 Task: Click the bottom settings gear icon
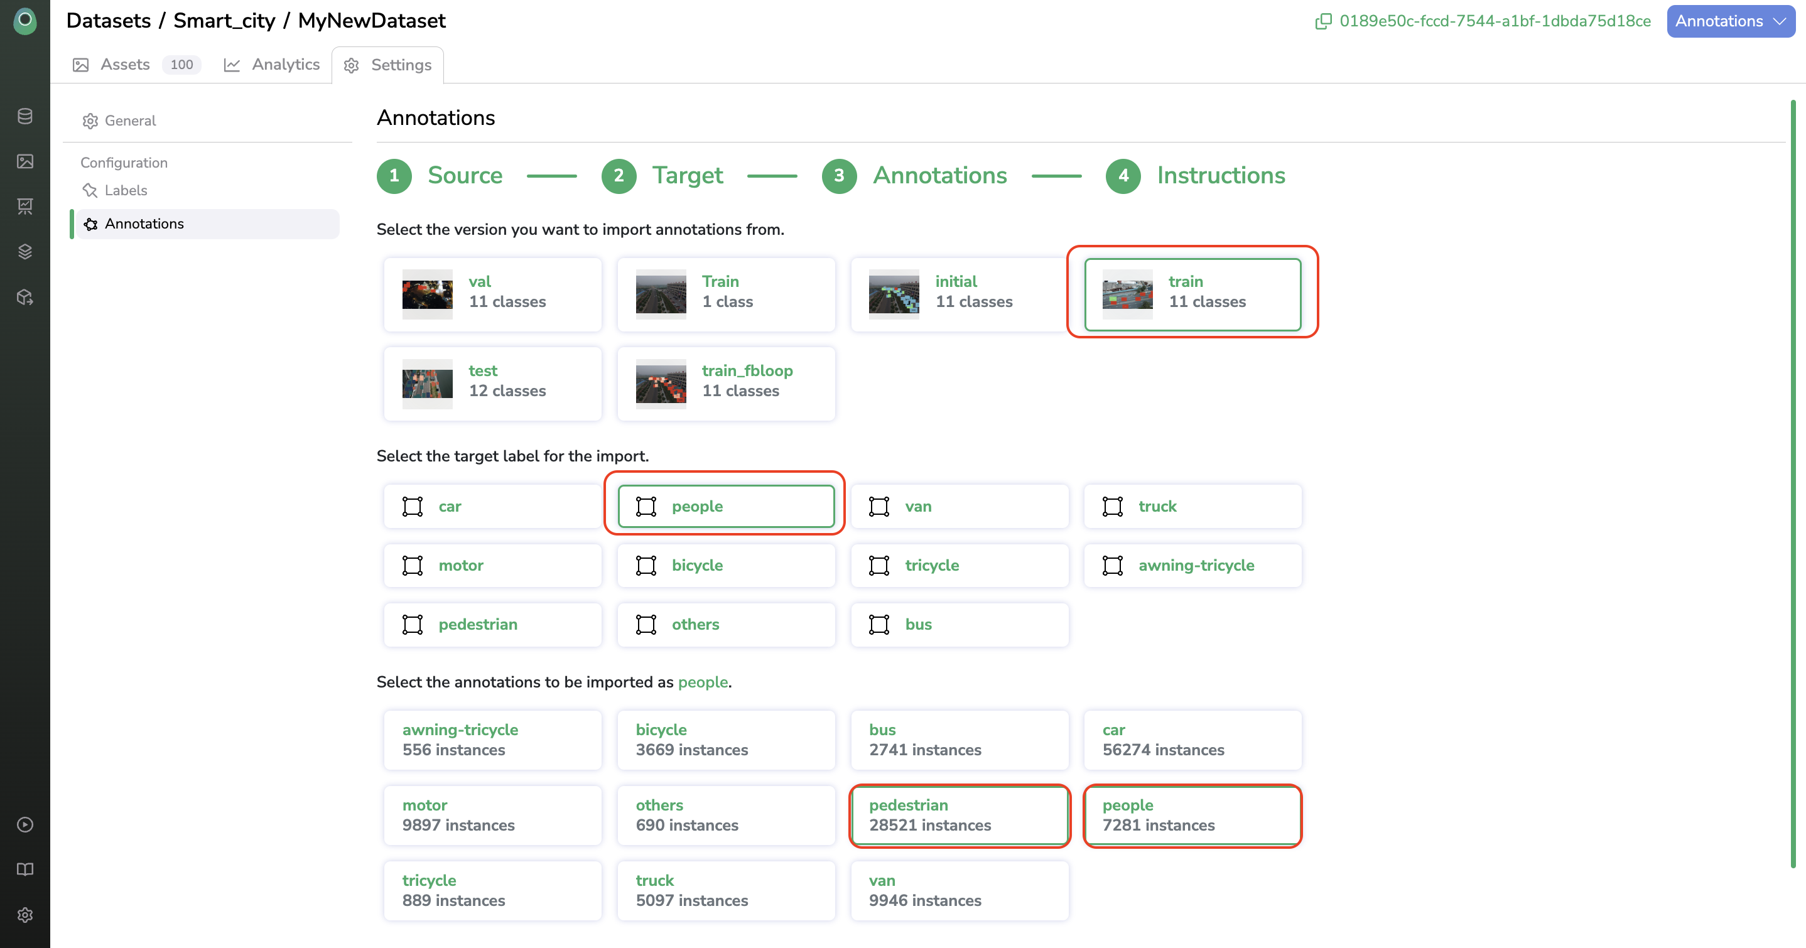click(x=25, y=915)
